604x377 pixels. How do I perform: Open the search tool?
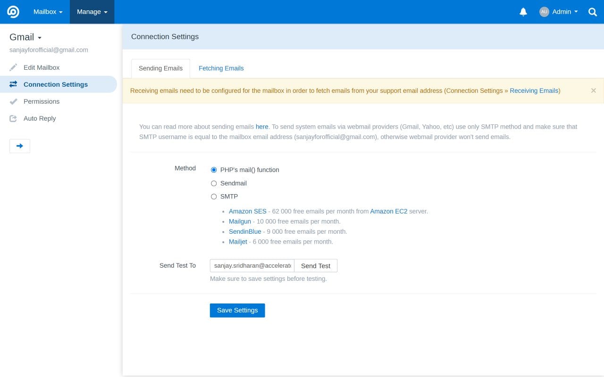pyautogui.click(x=592, y=12)
